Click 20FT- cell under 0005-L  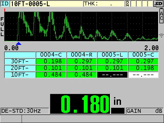click(112, 68)
